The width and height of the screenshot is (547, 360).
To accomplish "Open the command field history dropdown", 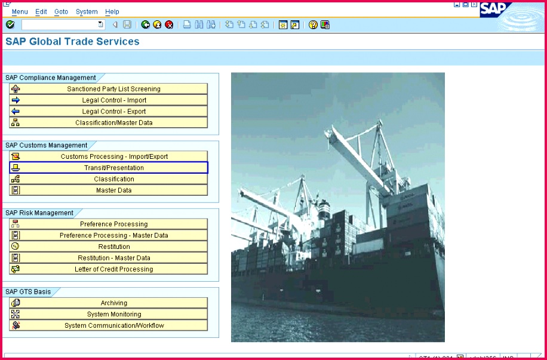I will point(101,24).
